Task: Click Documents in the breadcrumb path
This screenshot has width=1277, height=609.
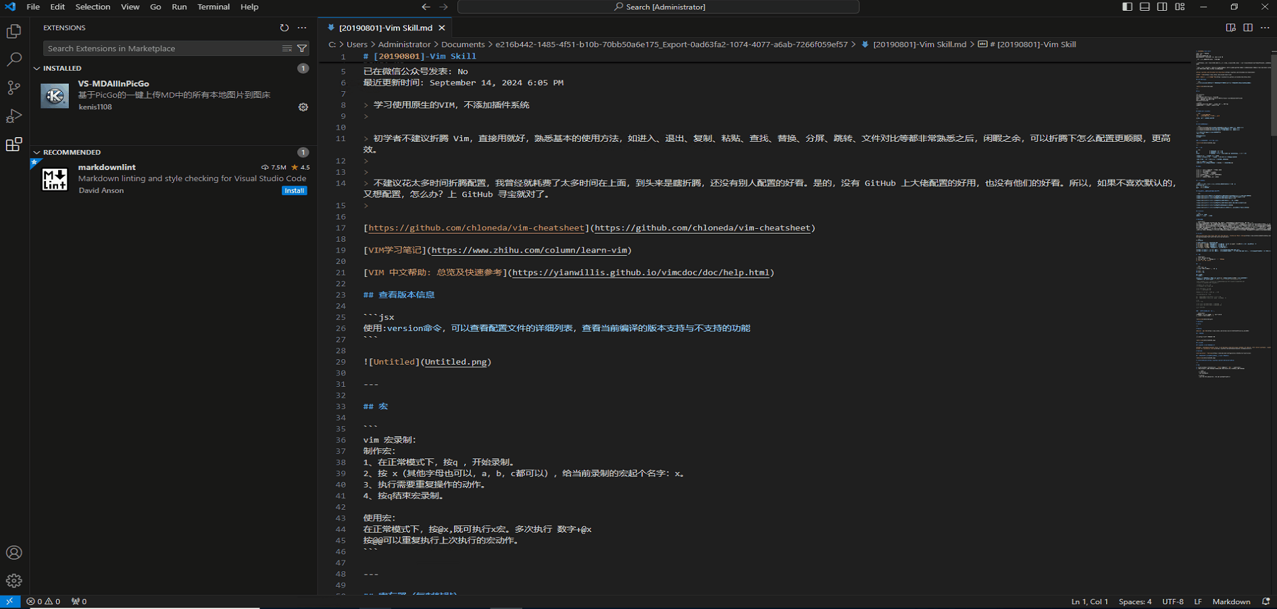Action: [x=463, y=45]
